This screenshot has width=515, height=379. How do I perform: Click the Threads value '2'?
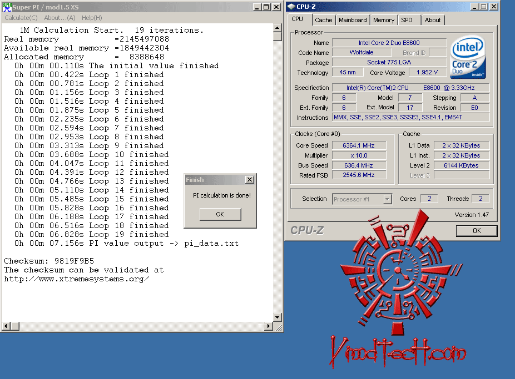pos(481,199)
